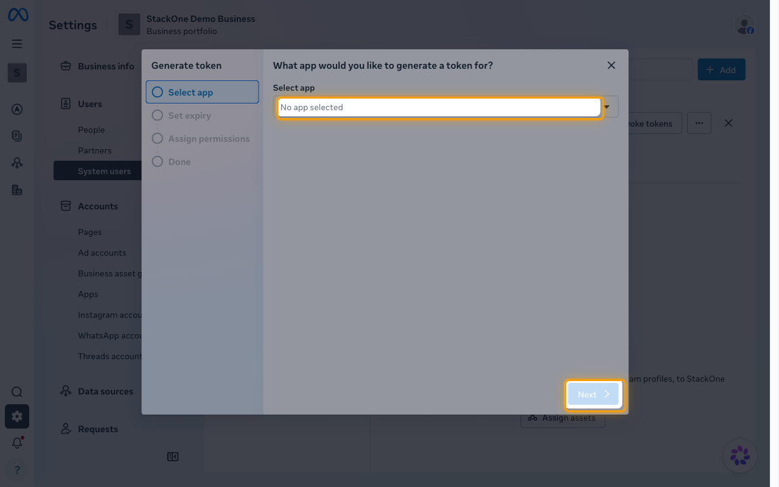This screenshot has height=487, width=779.
Task: Open the three-dots more options button
Action: [699, 123]
